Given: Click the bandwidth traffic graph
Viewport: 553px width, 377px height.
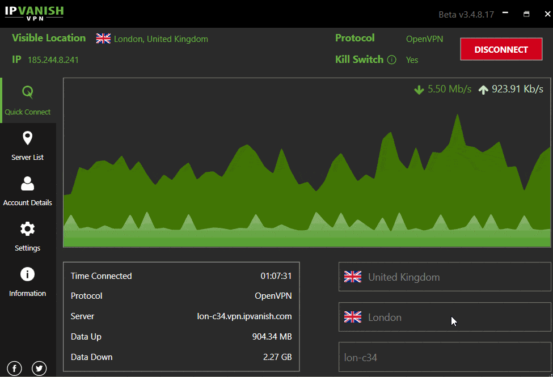Looking at the screenshot, I should tap(307, 163).
